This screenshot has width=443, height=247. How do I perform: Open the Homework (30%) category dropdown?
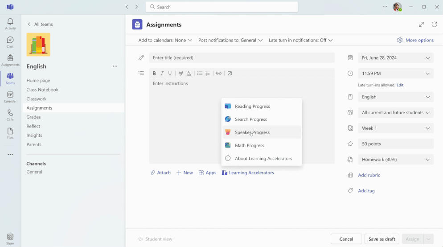pos(396,160)
